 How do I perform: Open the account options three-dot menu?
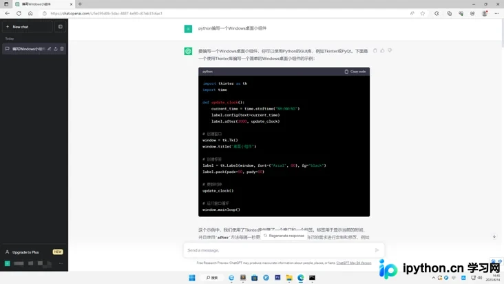coord(61,263)
